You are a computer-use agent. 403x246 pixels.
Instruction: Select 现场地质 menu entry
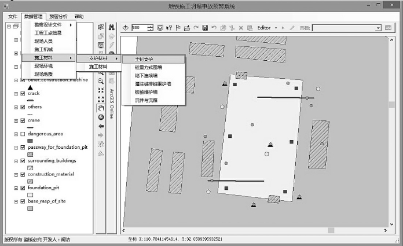click(49, 74)
